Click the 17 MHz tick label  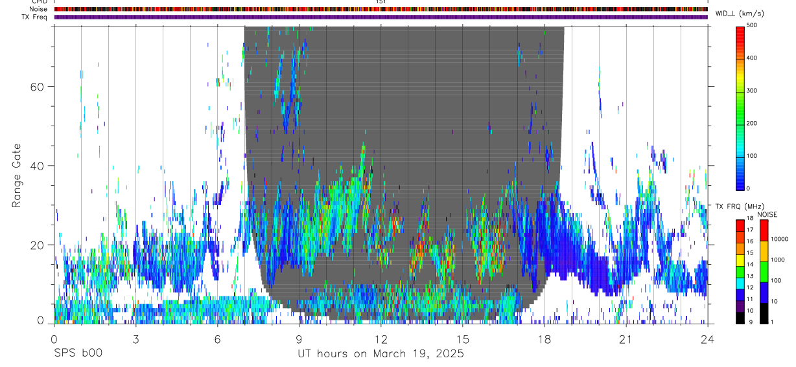[x=749, y=230]
